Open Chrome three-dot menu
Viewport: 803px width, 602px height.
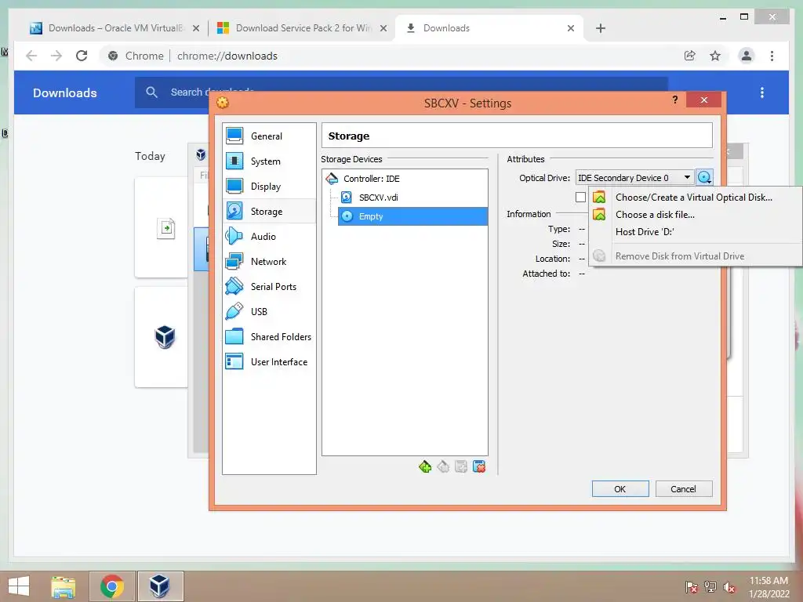[x=772, y=56]
